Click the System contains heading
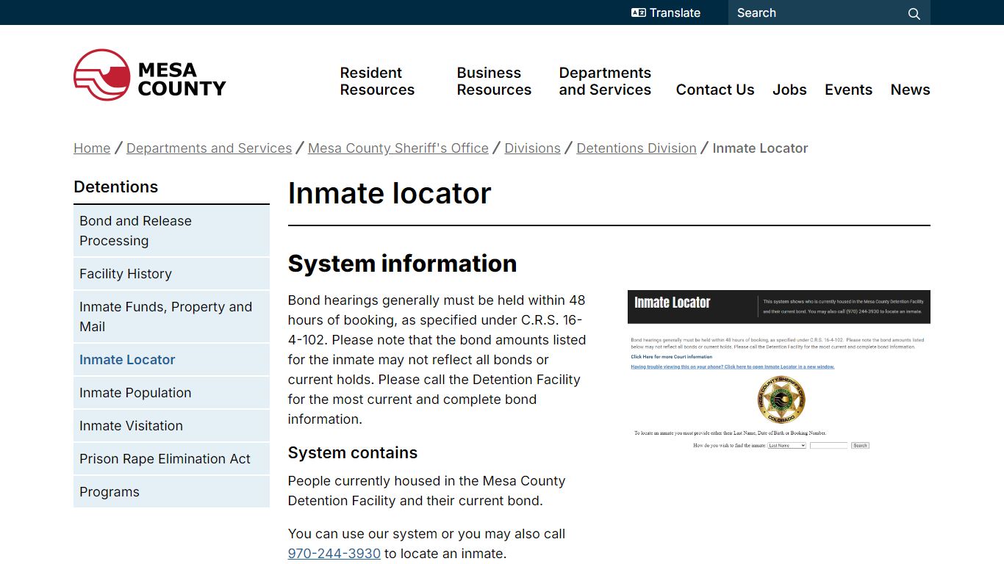Screen dimensions: 1004x564 [353, 452]
